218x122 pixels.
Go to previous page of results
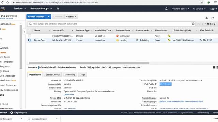pos(202,24)
